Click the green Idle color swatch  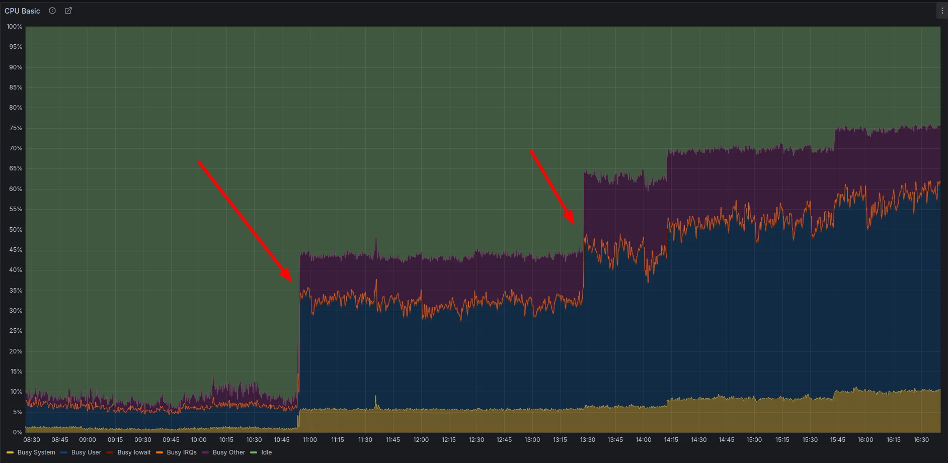(x=254, y=452)
